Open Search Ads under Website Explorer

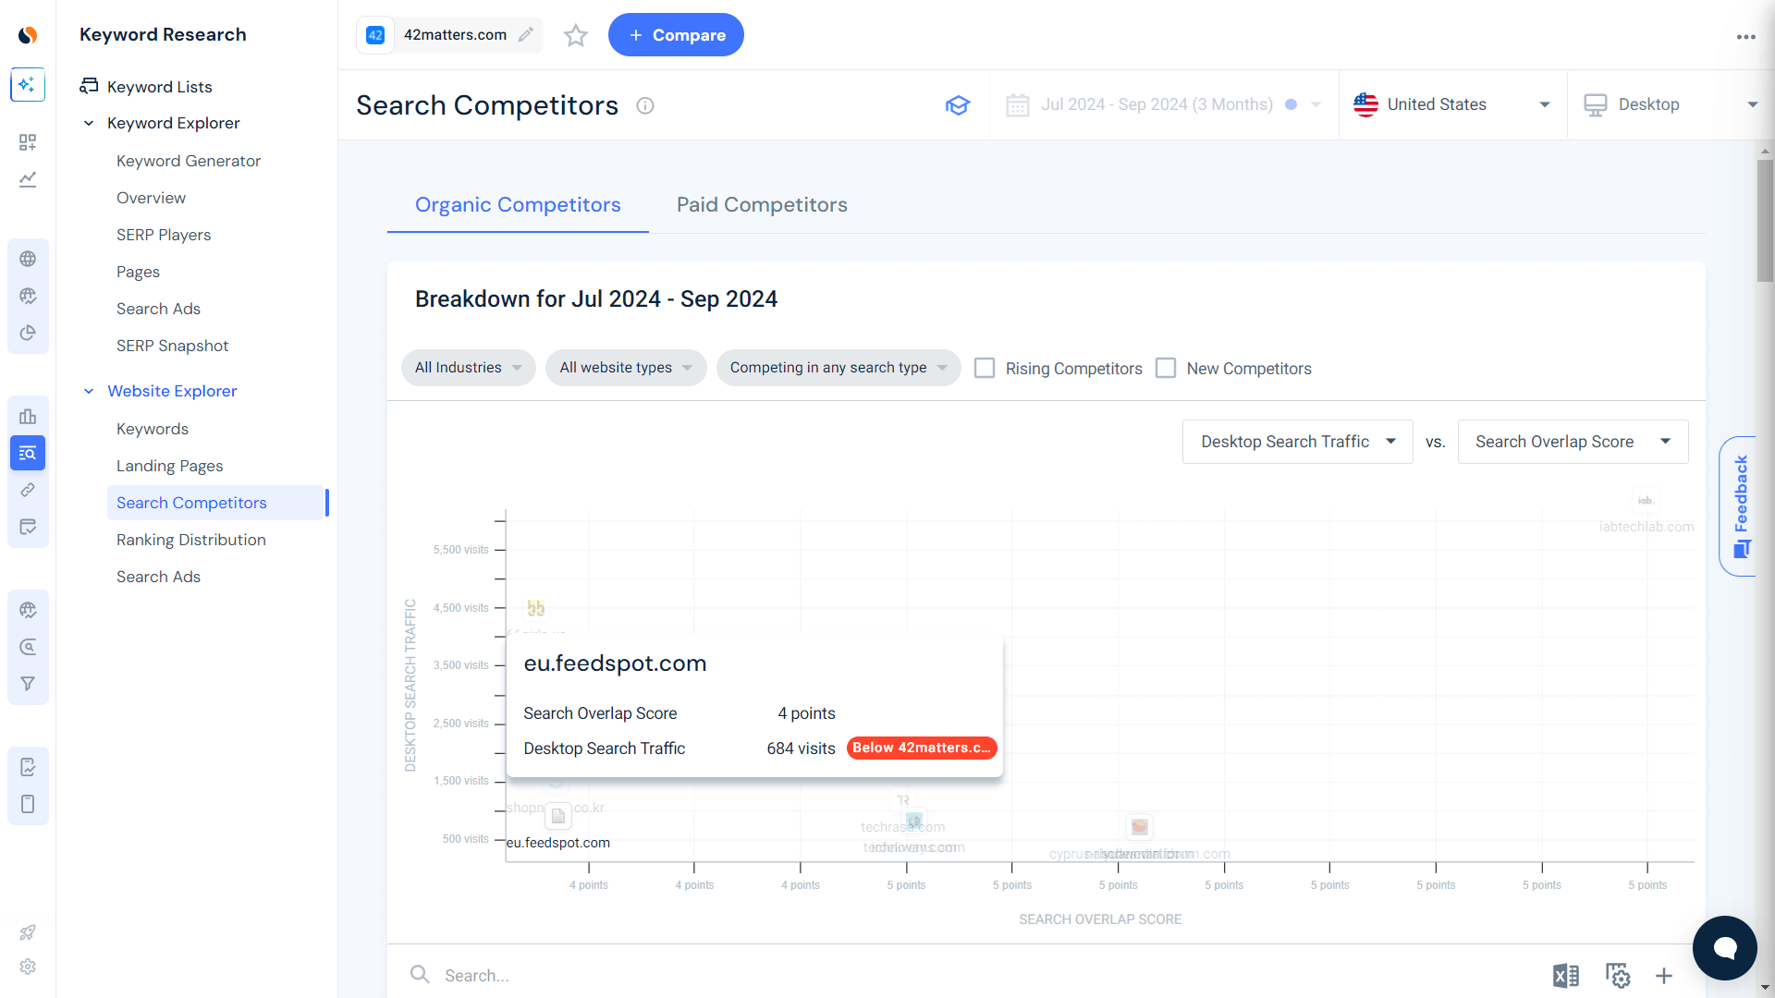(158, 577)
